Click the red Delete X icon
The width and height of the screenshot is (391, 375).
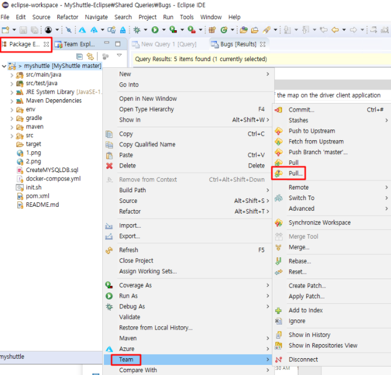109,166
